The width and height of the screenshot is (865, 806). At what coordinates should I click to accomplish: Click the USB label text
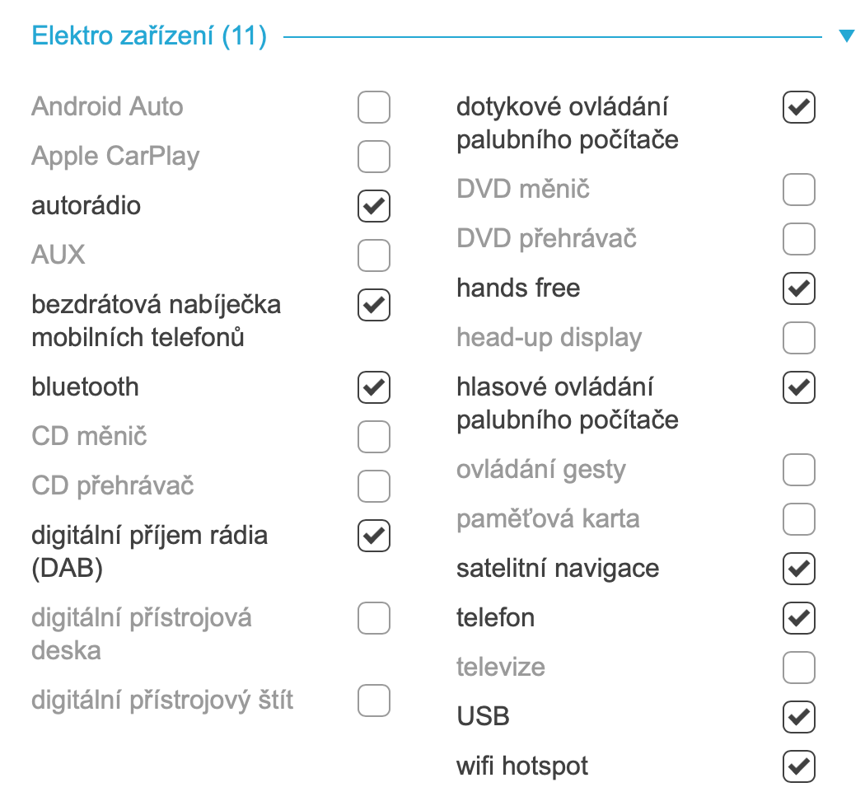point(483,717)
